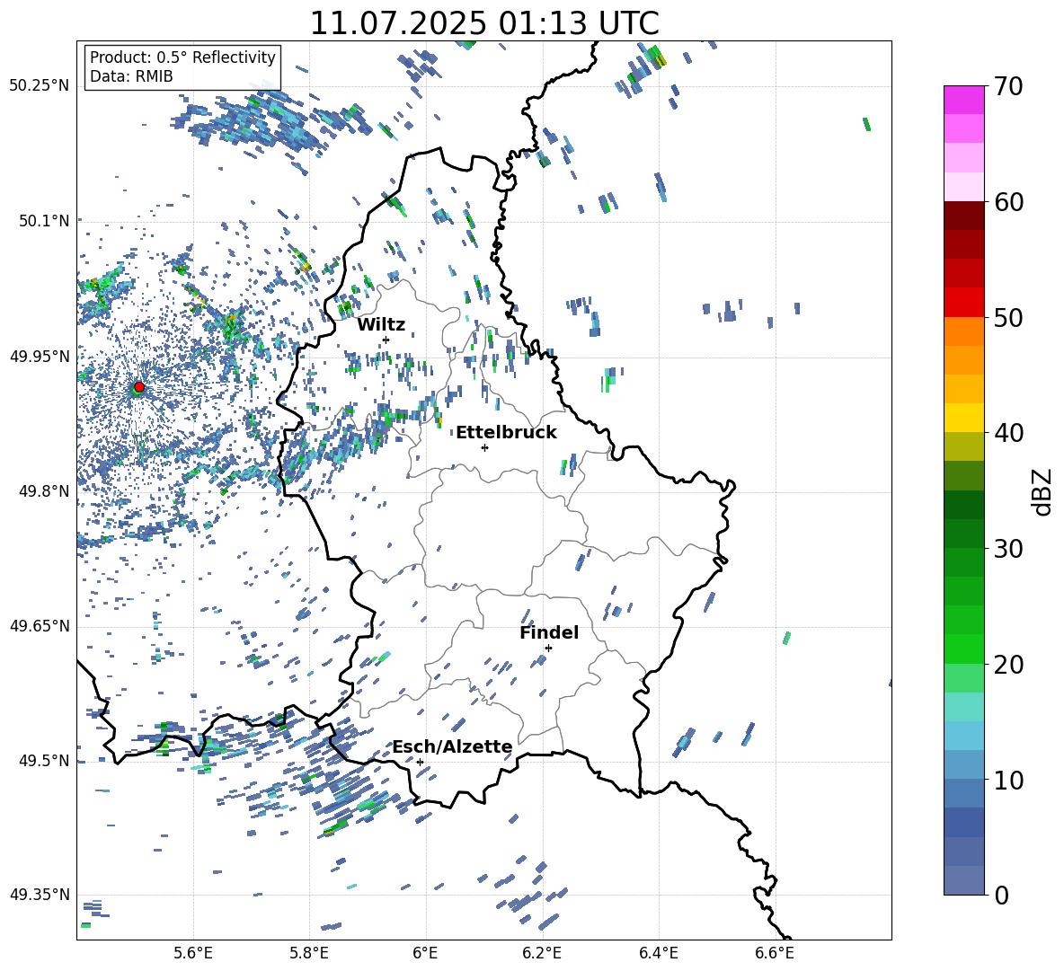Viewport: 1064px width, 971px height.
Task: Click the magenta top colorbar swatch
Action: [x=963, y=100]
